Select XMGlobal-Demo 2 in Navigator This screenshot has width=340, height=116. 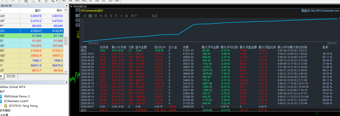pyautogui.click(x=17, y=96)
